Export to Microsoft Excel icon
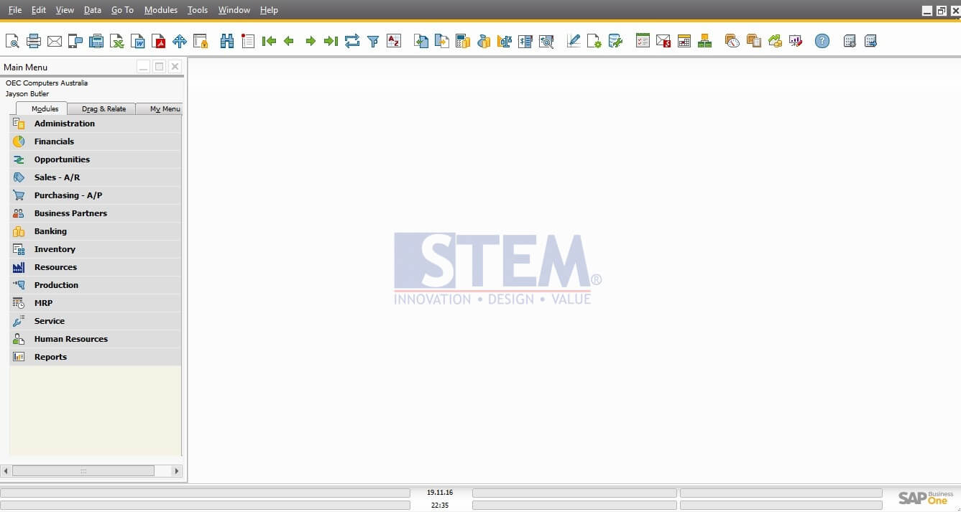 [x=117, y=41]
